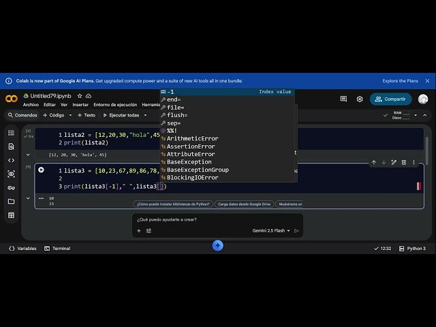This screenshot has width=436, height=327.
Task: Select ArithmeticError autocomplete suggestion
Action: click(x=227, y=138)
